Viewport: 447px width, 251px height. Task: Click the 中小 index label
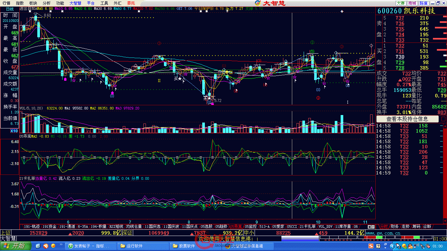point(249,233)
